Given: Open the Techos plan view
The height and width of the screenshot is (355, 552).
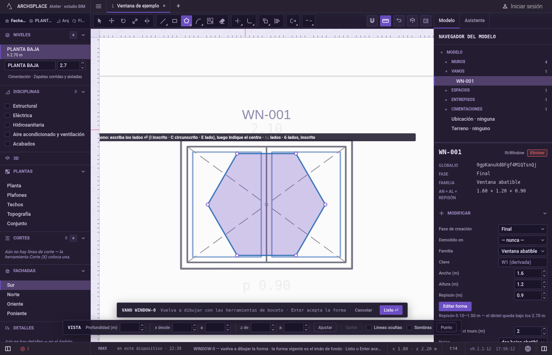Looking at the screenshot, I should click(45, 205).
